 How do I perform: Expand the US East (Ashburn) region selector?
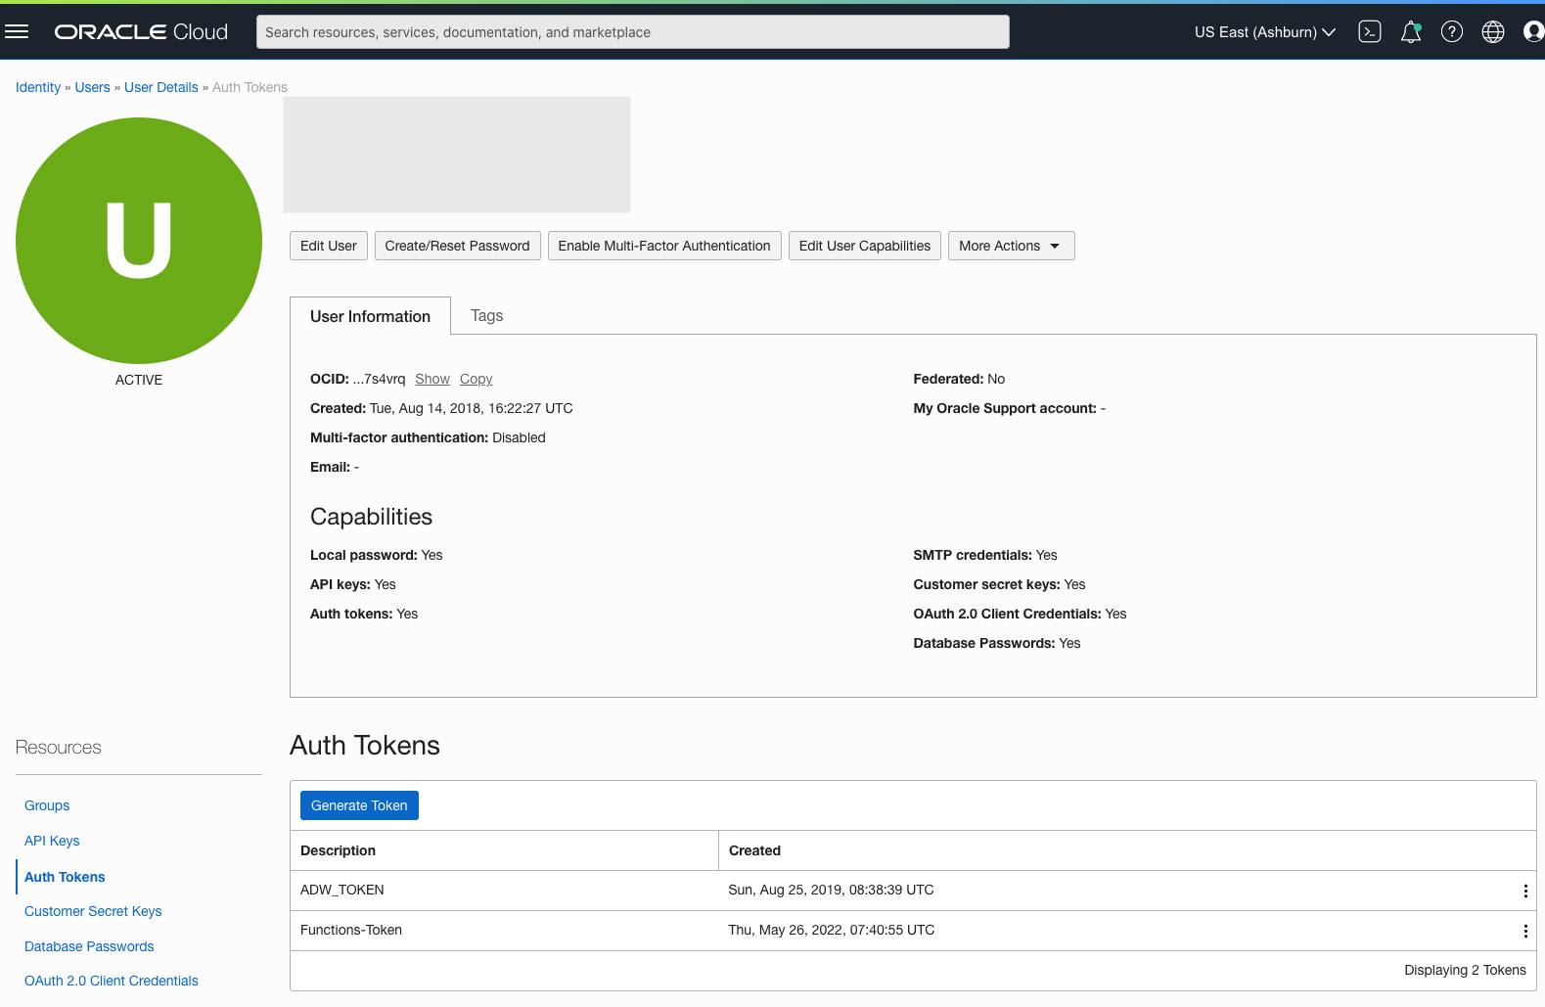(1264, 32)
